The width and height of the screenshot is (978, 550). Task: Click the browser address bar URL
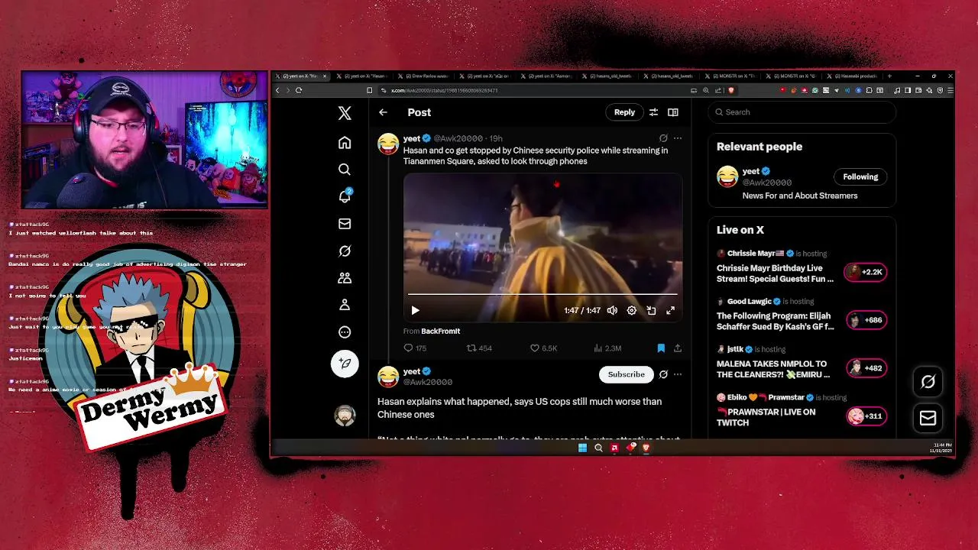(x=445, y=90)
